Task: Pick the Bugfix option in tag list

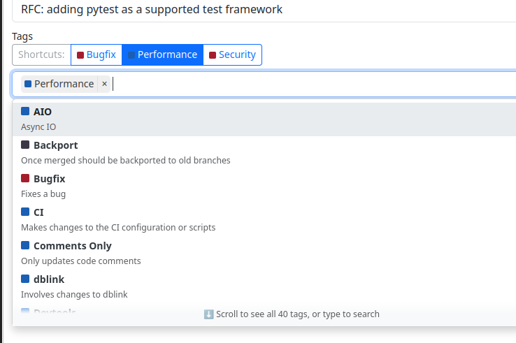Action: tap(49, 179)
